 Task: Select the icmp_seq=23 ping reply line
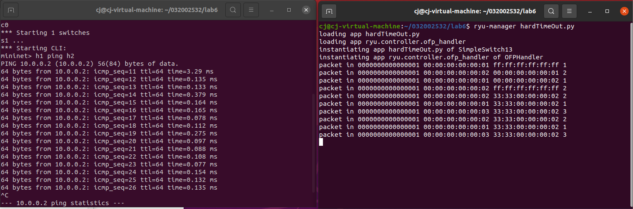[x=109, y=164]
